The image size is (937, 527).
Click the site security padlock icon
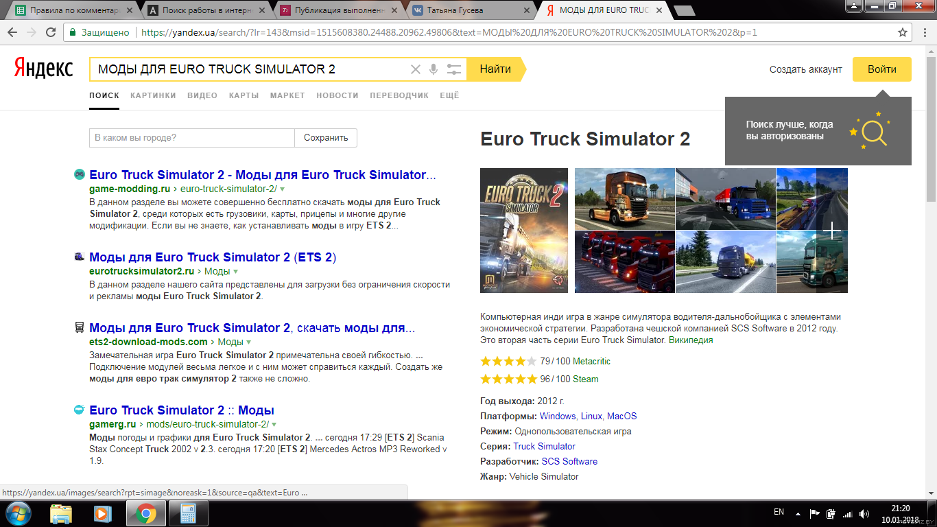coord(71,32)
